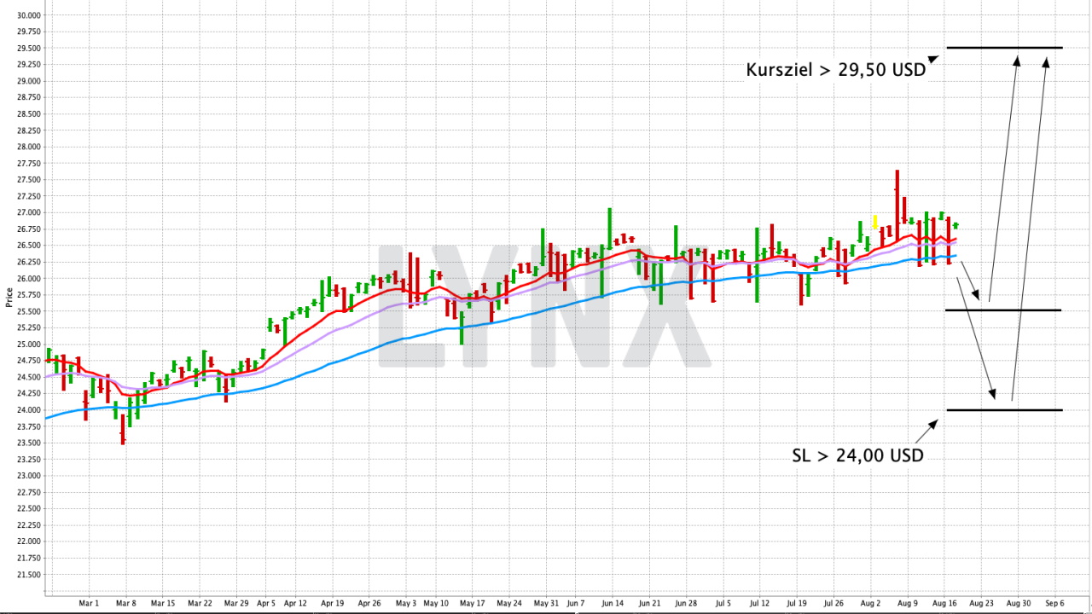1092x614 pixels.
Task: Click the tall green candle in mid June
Action: coord(609,228)
